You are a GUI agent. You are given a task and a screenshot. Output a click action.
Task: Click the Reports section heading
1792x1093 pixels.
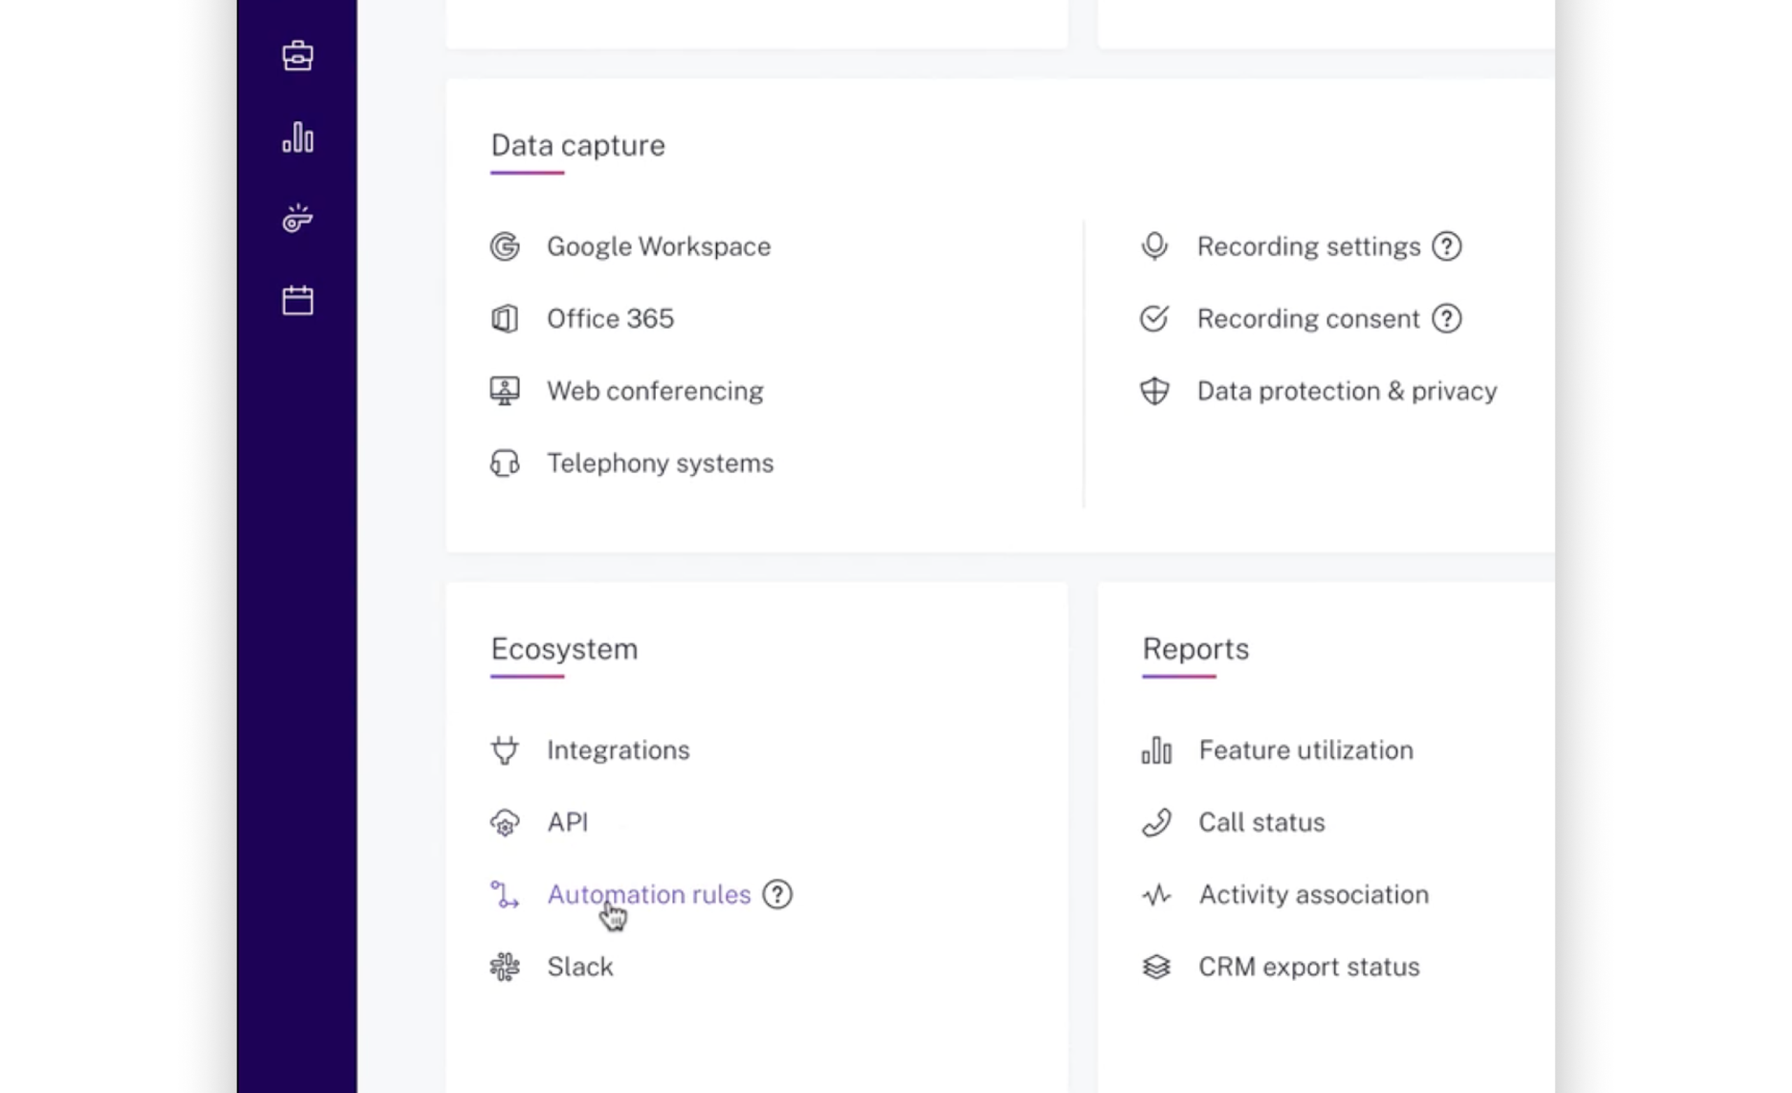pyautogui.click(x=1196, y=649)
